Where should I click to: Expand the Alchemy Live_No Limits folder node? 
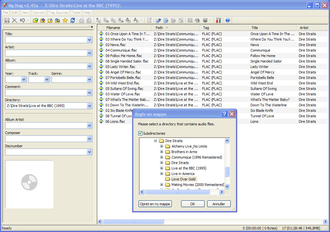[161, 146]
